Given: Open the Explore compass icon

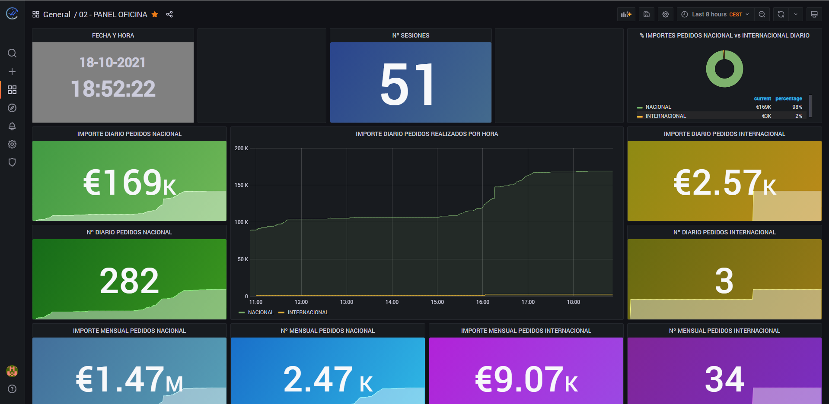Looking at the screenshot, I should click(x=12, y=108).
